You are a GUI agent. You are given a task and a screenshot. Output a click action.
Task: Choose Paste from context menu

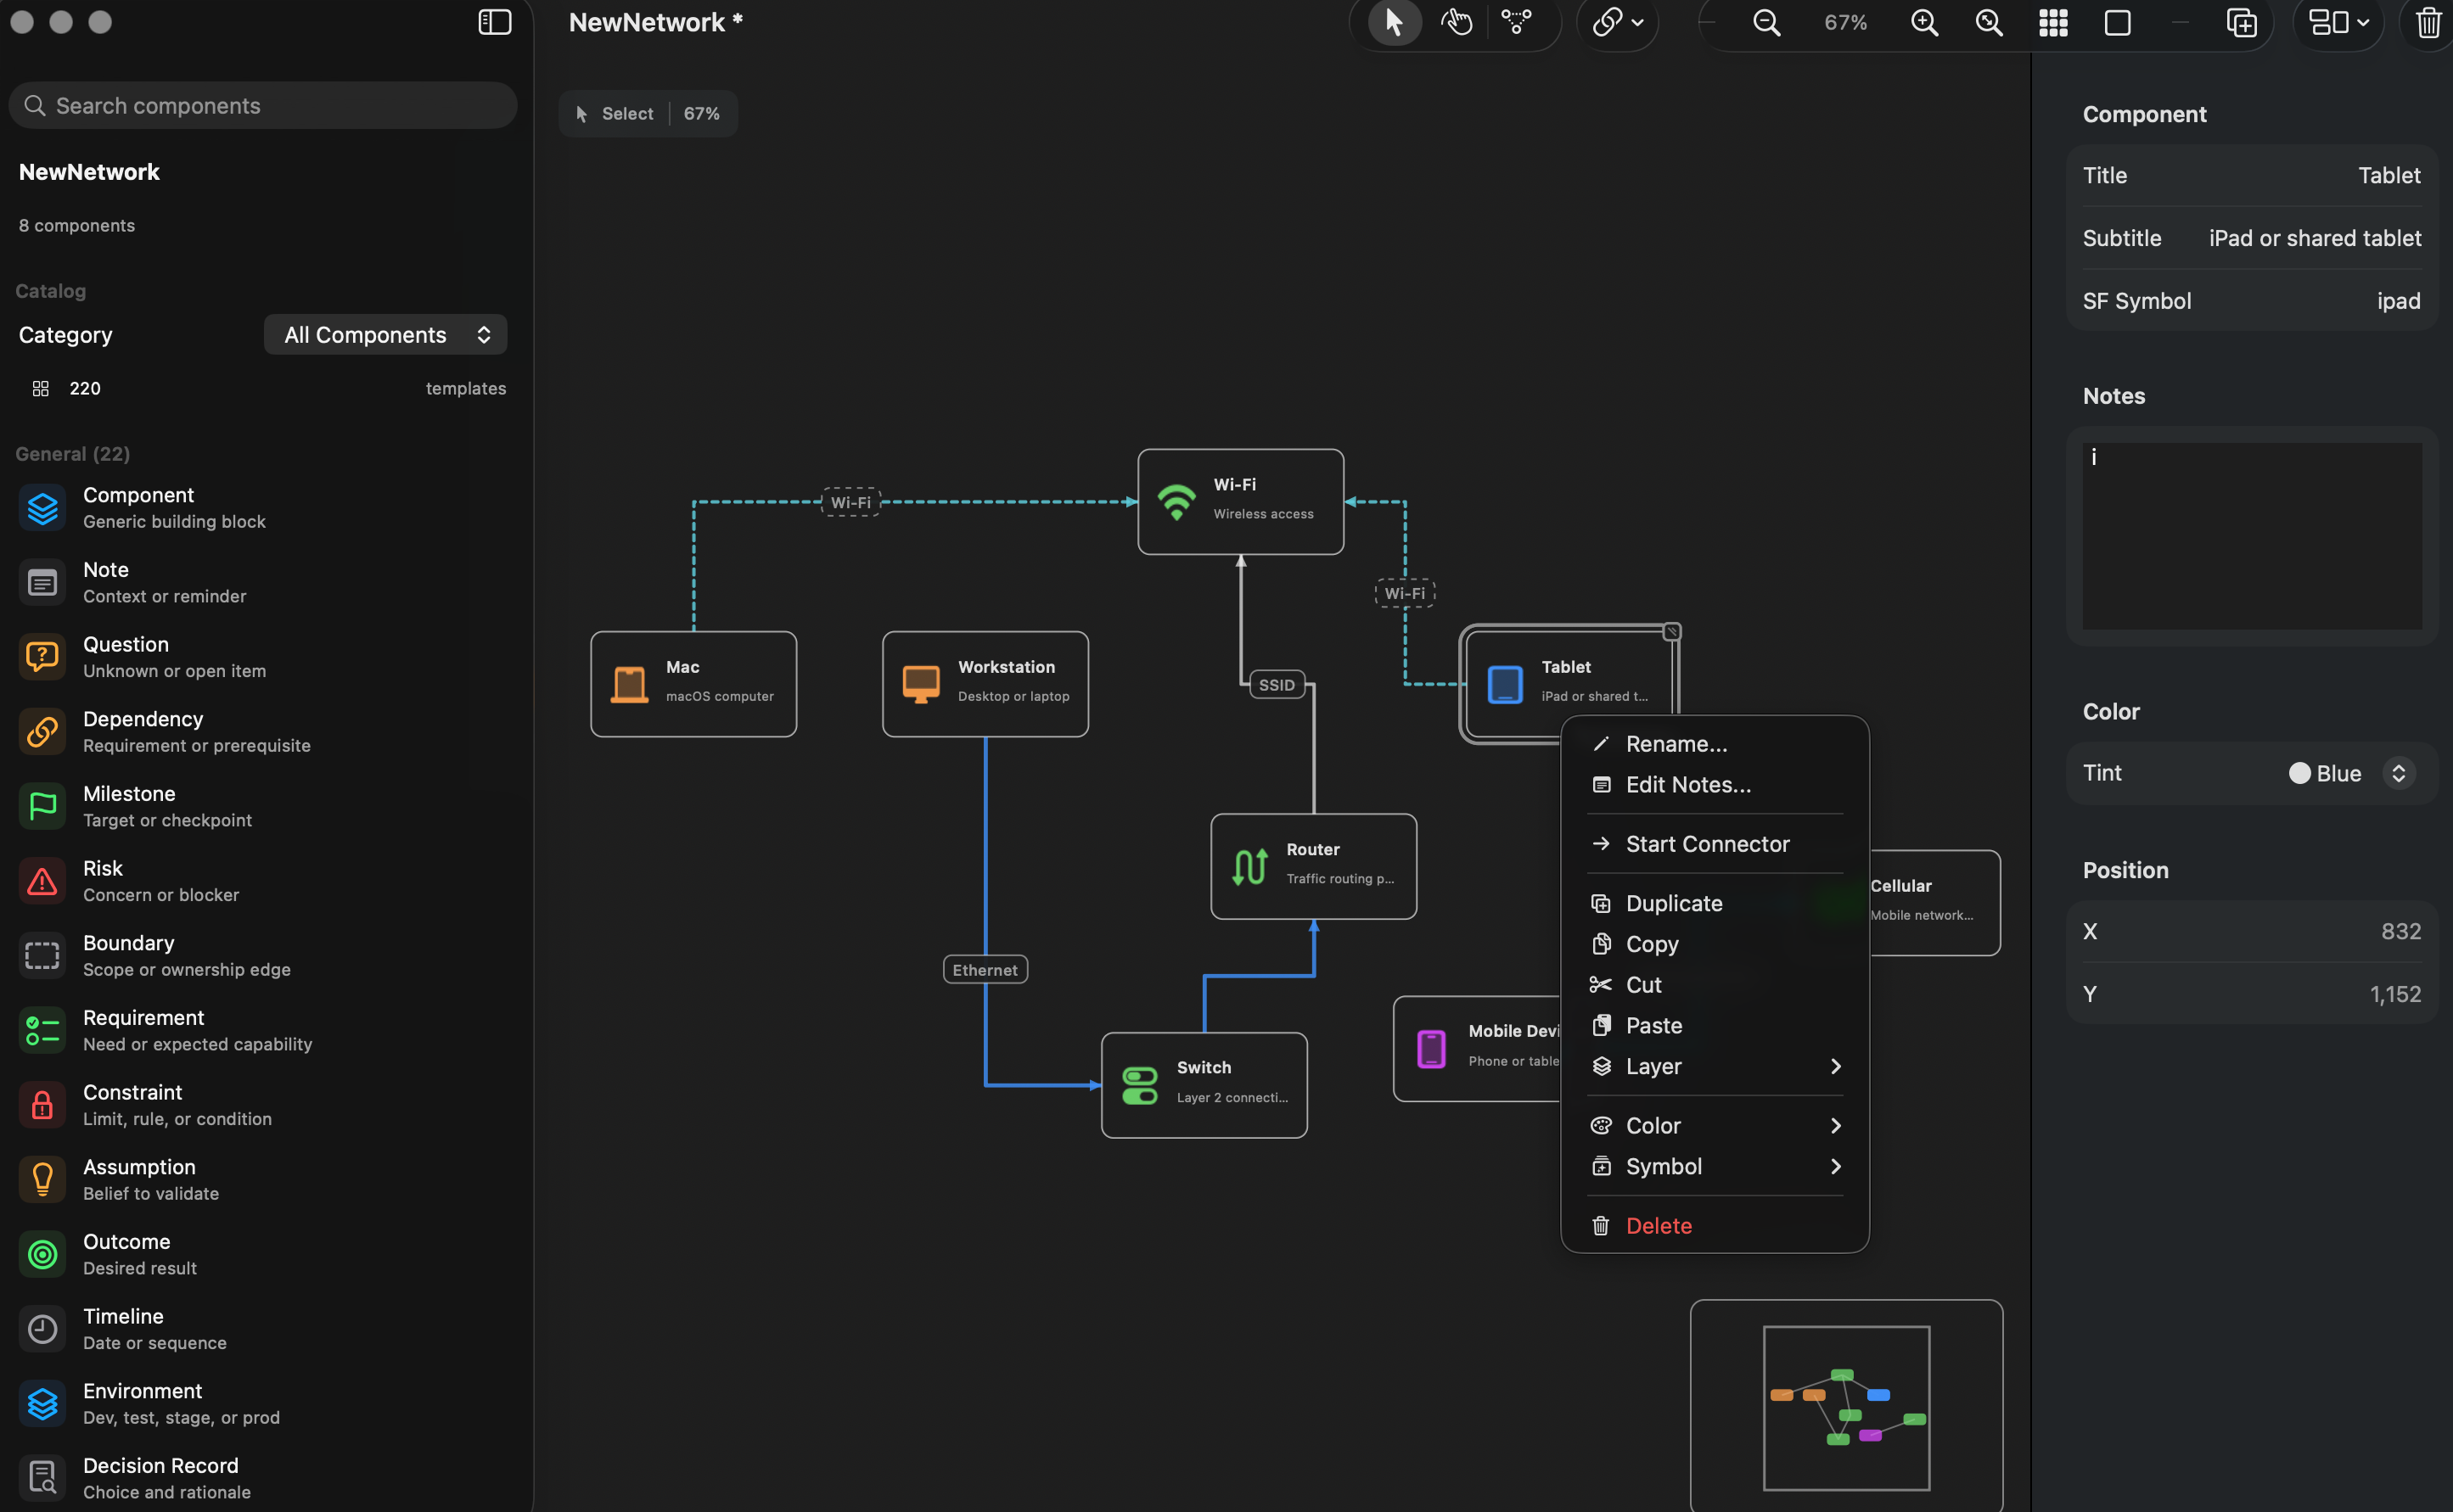[1715, 1026]
